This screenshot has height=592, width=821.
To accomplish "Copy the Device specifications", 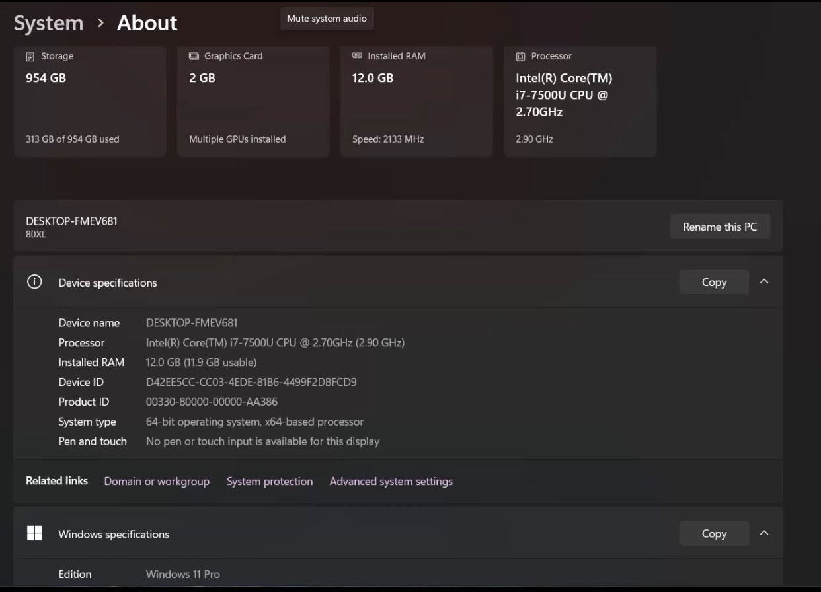I will pos(713,282).
